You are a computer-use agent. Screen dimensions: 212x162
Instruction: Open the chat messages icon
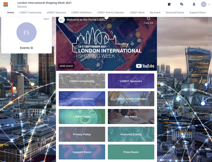pyautogui.click(x=182, y=4)
